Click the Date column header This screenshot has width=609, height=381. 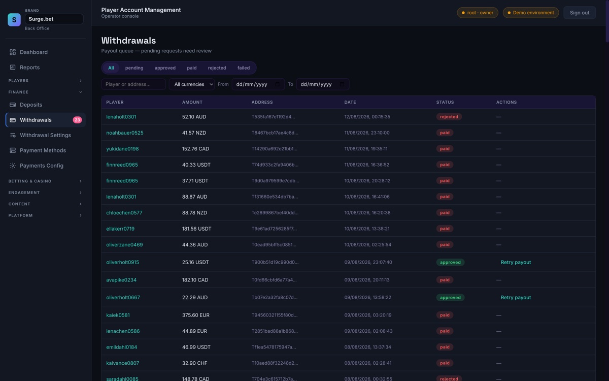tap(350, 102)
